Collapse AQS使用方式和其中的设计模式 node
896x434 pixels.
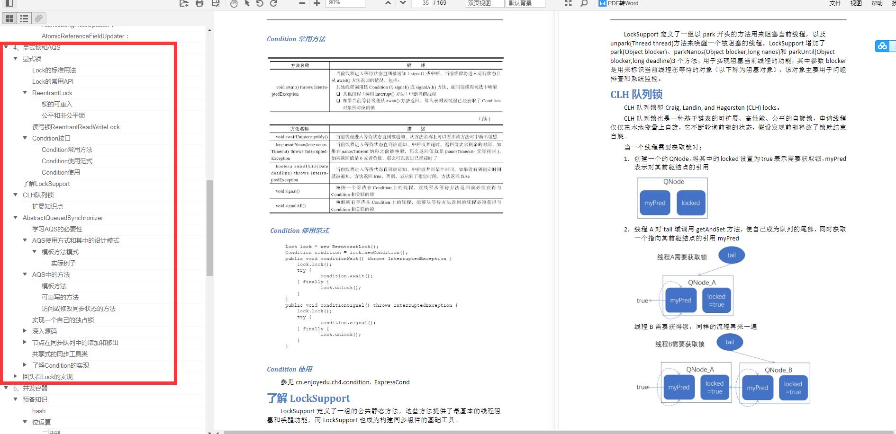pyautogui.click(x=25, y=240)
